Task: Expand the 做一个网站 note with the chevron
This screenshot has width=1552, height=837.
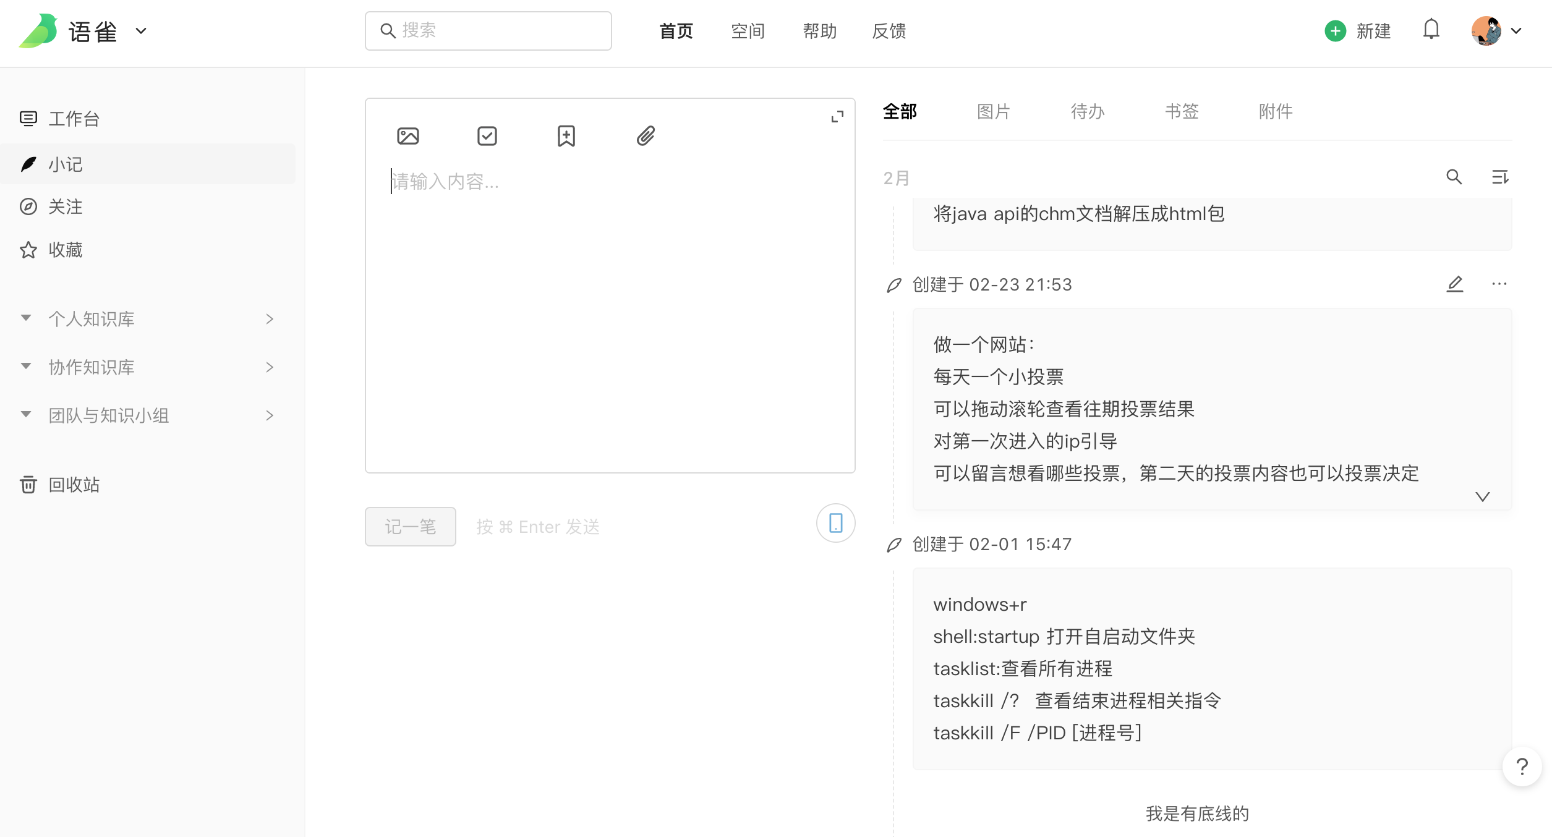Action: click(1482, 497)
